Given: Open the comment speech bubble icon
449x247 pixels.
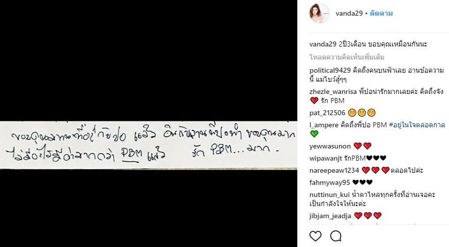Looking at the screenshot, I should click(x=336, y=236).
